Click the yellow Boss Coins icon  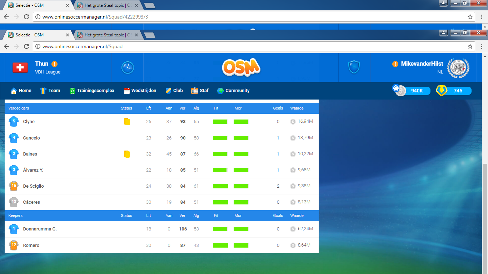442,91
